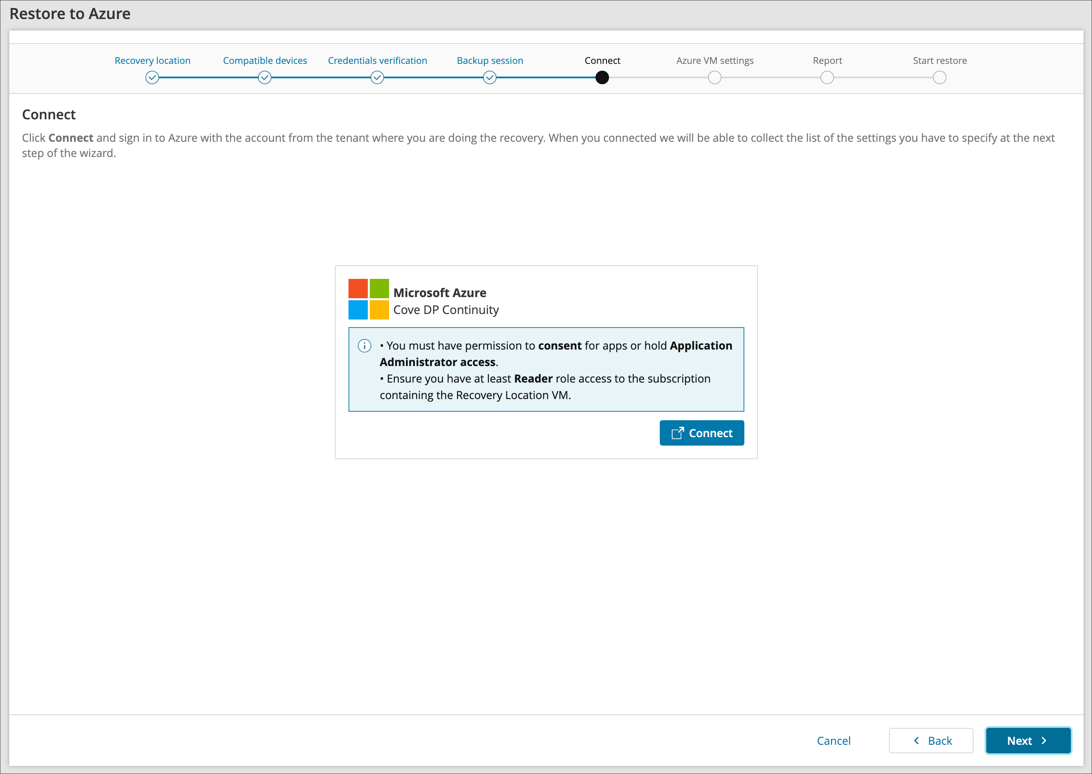Click the filled Connect step indicator dot
Screen dimensions: 1092x774
(x=602, y=78)
